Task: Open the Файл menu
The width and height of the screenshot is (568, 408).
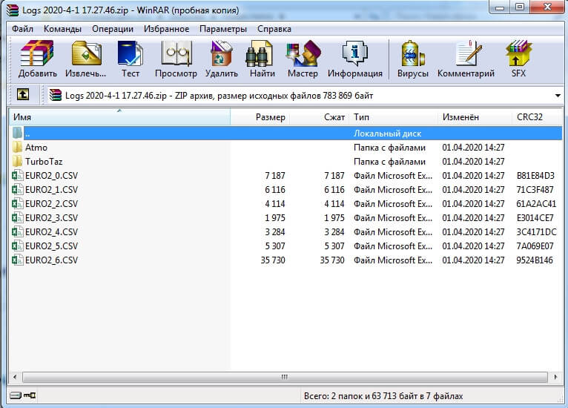Action: click(x=22, y=29)
